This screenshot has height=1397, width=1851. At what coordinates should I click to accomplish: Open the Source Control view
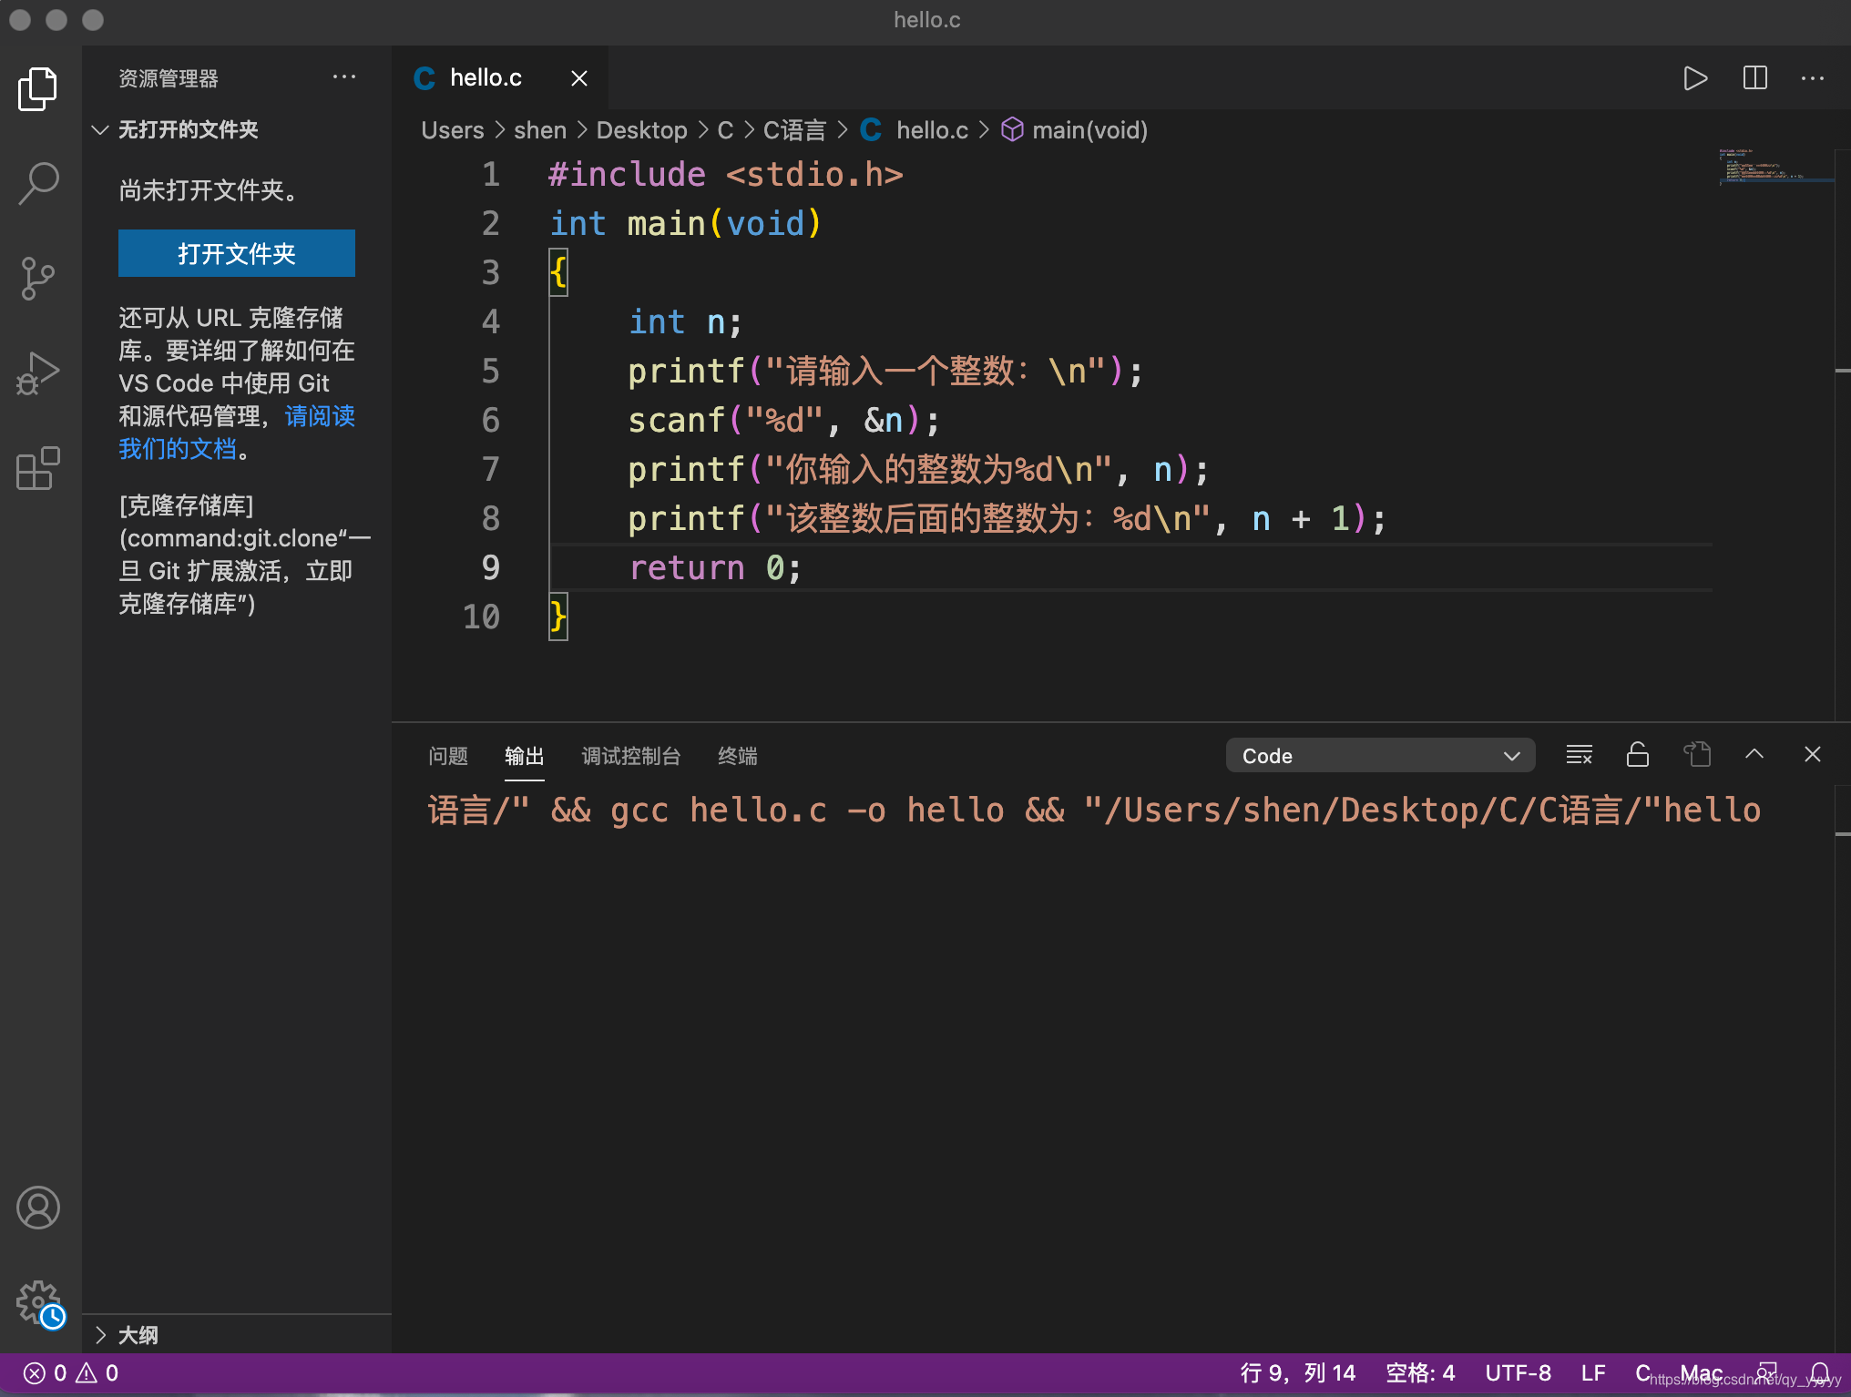38,278
